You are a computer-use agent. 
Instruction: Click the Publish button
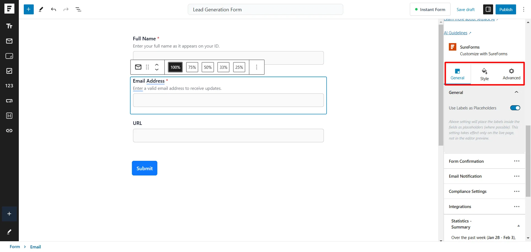point(506,9)
